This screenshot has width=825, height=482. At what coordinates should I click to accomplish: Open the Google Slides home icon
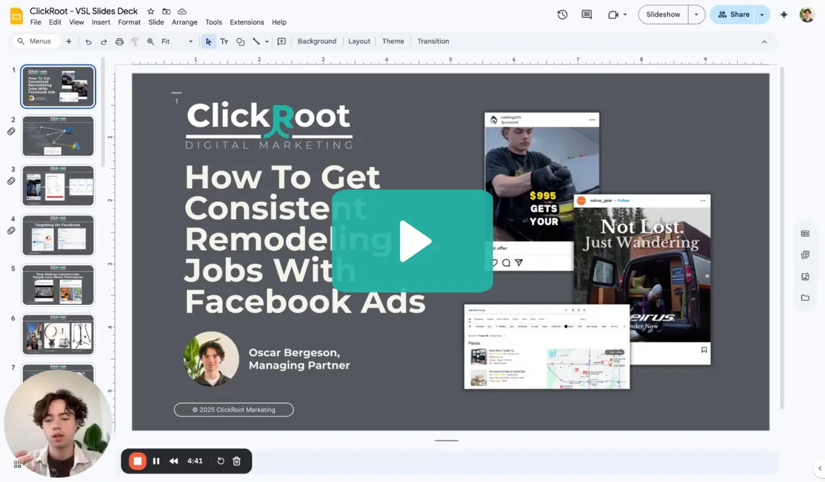coord(16,16)
